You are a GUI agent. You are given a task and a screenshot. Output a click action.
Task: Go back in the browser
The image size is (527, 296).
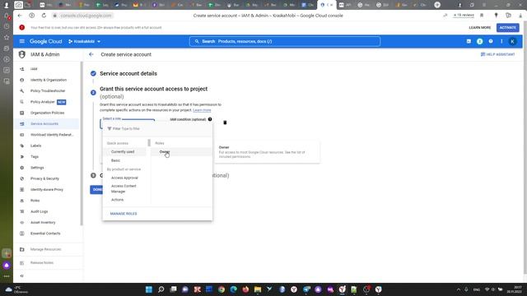tap(20, 16)
